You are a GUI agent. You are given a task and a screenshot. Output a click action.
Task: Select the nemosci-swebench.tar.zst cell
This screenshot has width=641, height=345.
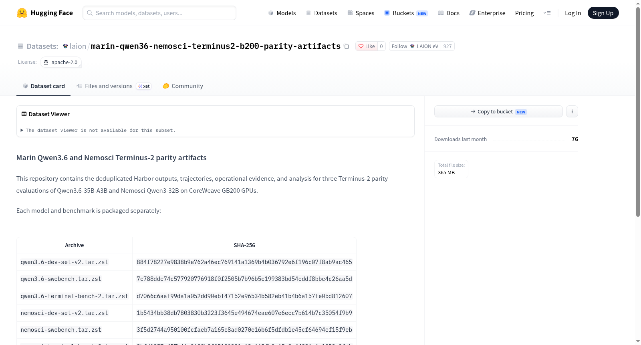pyautogui.click(x=75, y=330)
